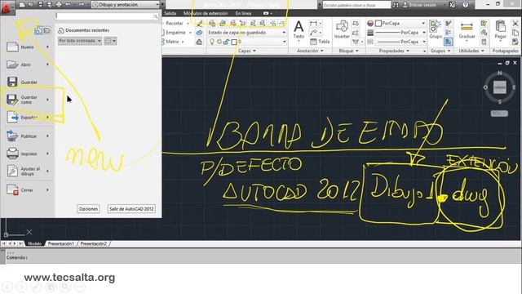The height and width of the screenshot is (294, 522).
Task: Switch to the En línea ribbon tab
Action: pyautogui.click(x=243, y=13)
